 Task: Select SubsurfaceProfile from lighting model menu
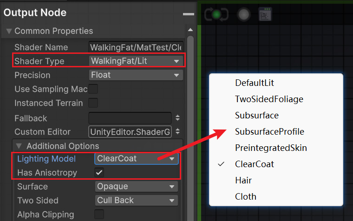pyautogui.click(x=269, y=132)
